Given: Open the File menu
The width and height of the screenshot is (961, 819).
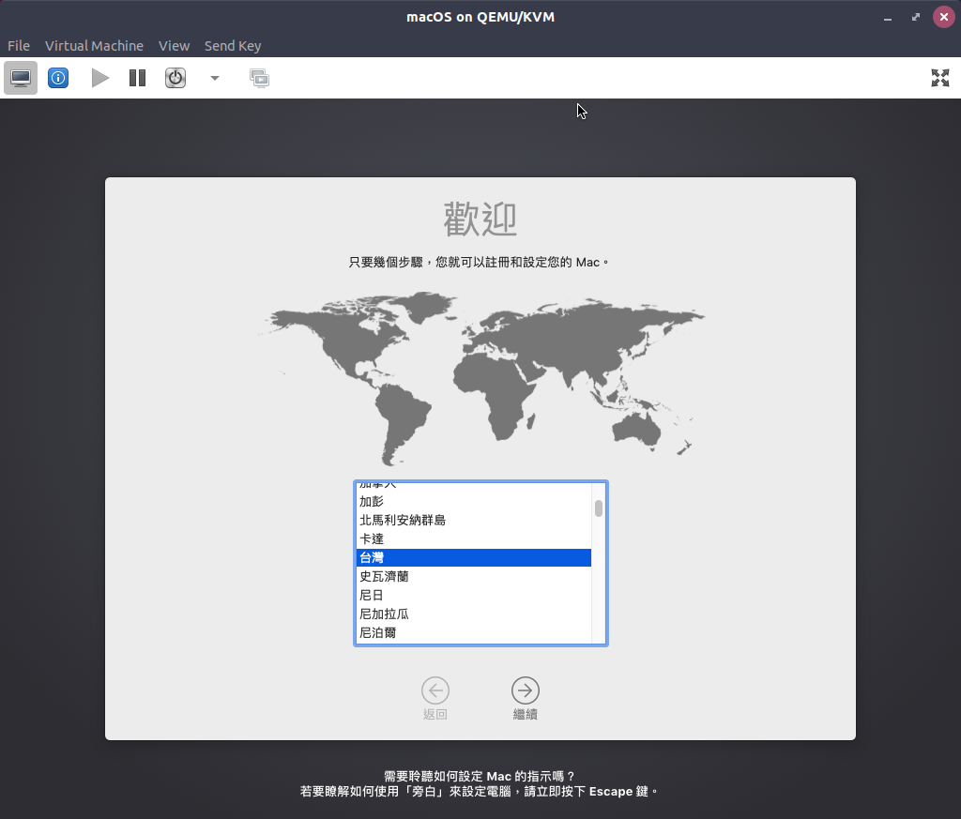Looking at the screenshot, I should (x=19, y=46).
